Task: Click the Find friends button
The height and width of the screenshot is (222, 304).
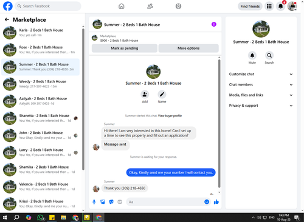Action: [250, 6]
